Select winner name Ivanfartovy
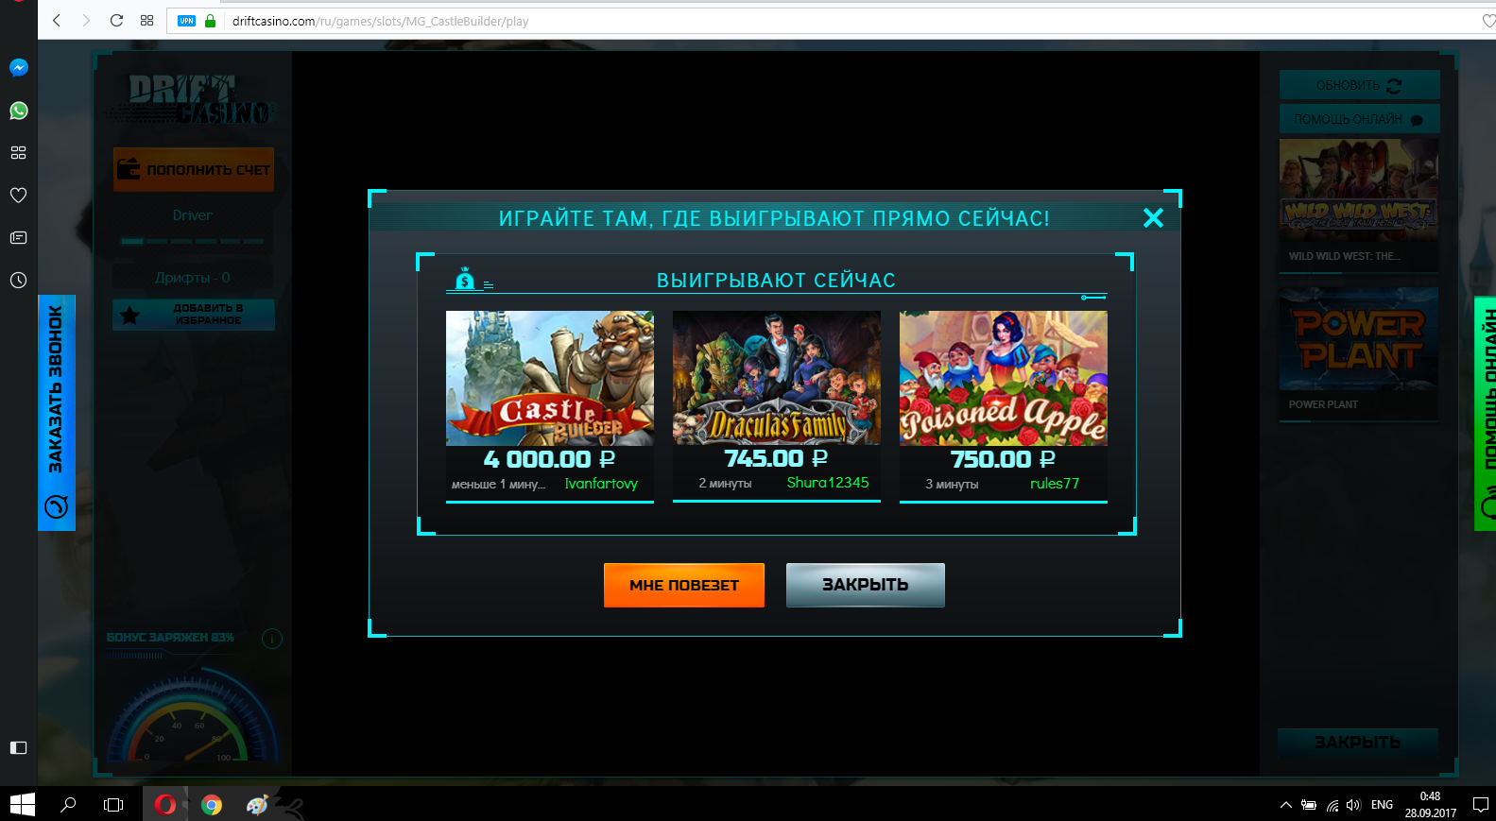The height and width of the screenshot is (821, 1496). (x=601, y=484)
